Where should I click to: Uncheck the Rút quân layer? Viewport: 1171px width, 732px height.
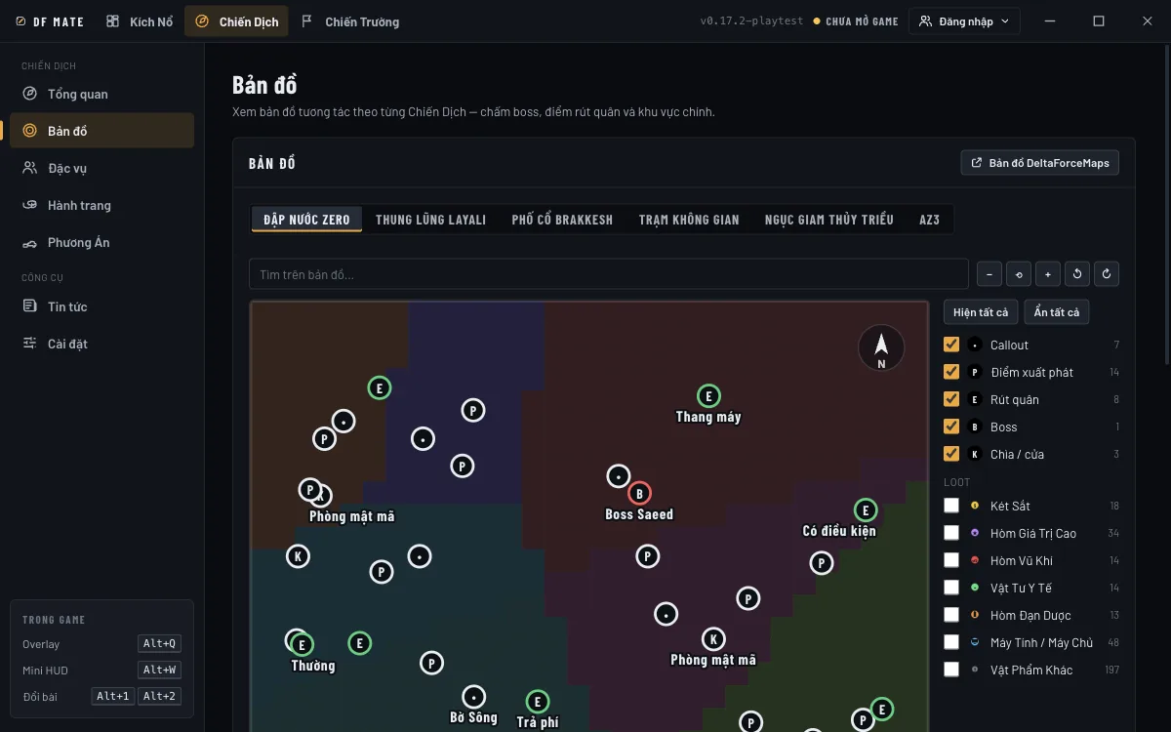951,399
